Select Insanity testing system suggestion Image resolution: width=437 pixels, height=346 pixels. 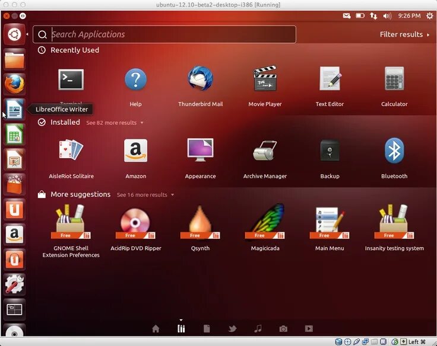(x=394, y=222)
